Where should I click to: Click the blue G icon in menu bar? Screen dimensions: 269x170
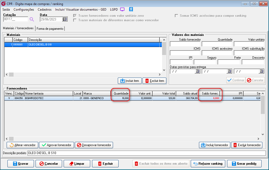pos(131,9)
